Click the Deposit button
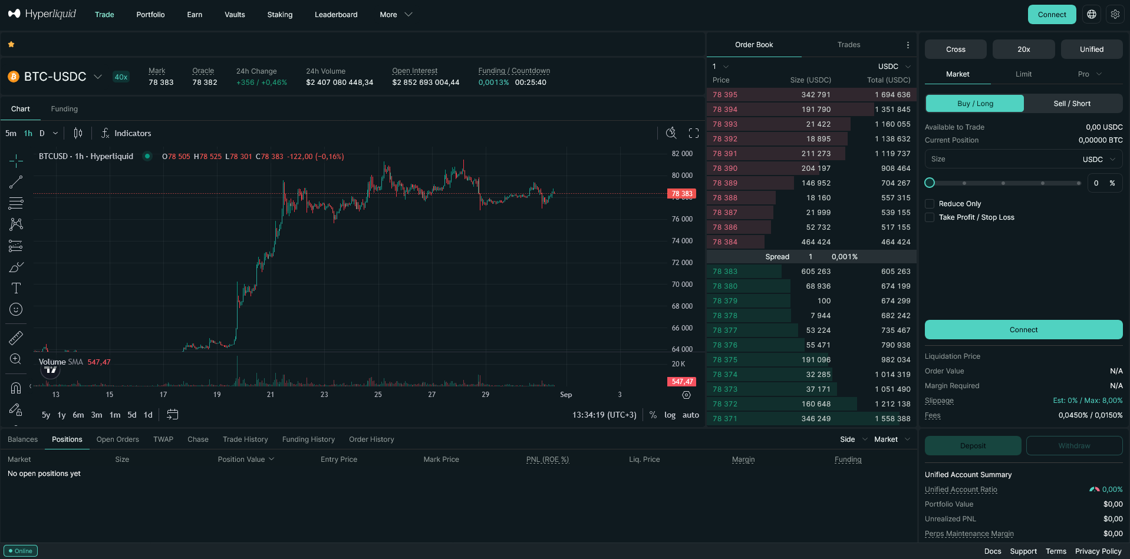1130x559 pixels. click(x=973, y=446)
